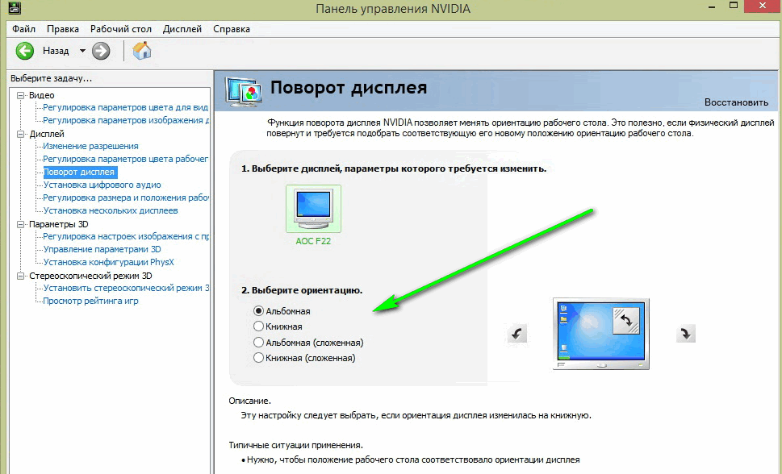
Task: Collapse the Дисплей tree node
Action: pyautogui.click(x=21, y=134)
